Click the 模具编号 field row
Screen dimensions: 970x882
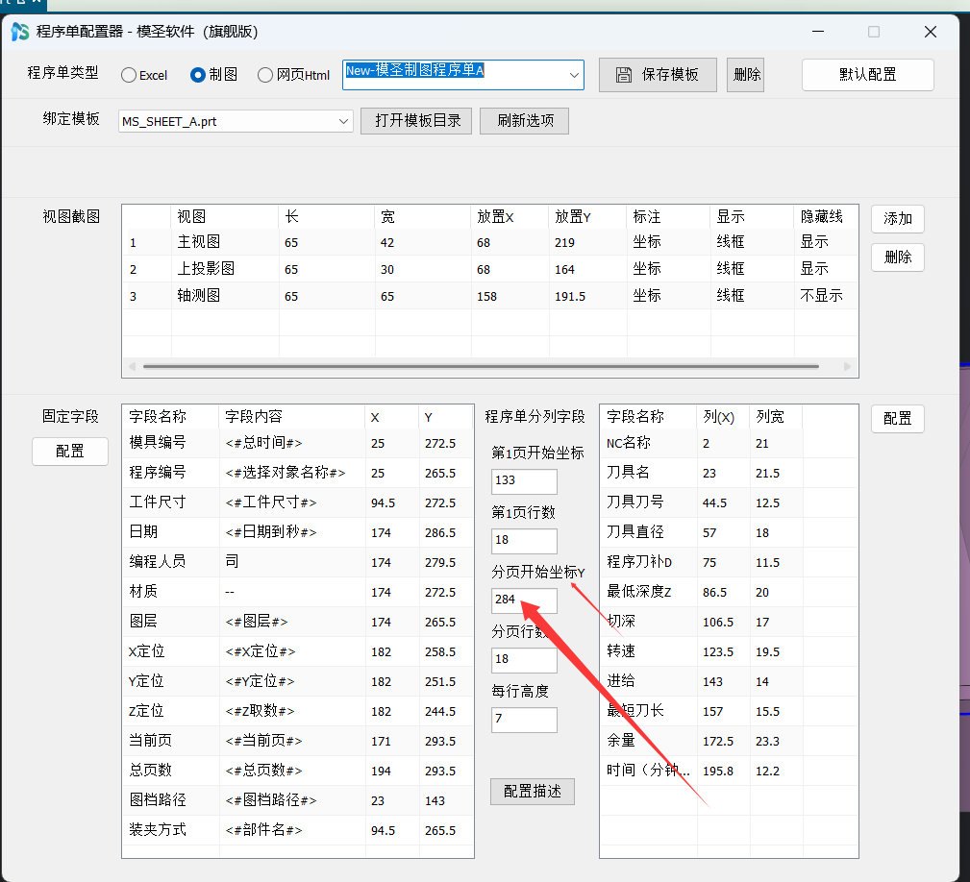pos(298,443)
